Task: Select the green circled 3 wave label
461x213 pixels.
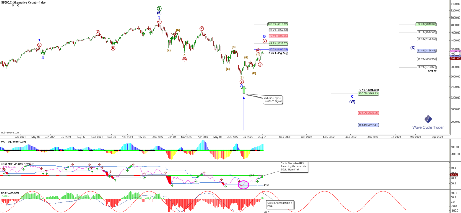Action: pos(159,9)
